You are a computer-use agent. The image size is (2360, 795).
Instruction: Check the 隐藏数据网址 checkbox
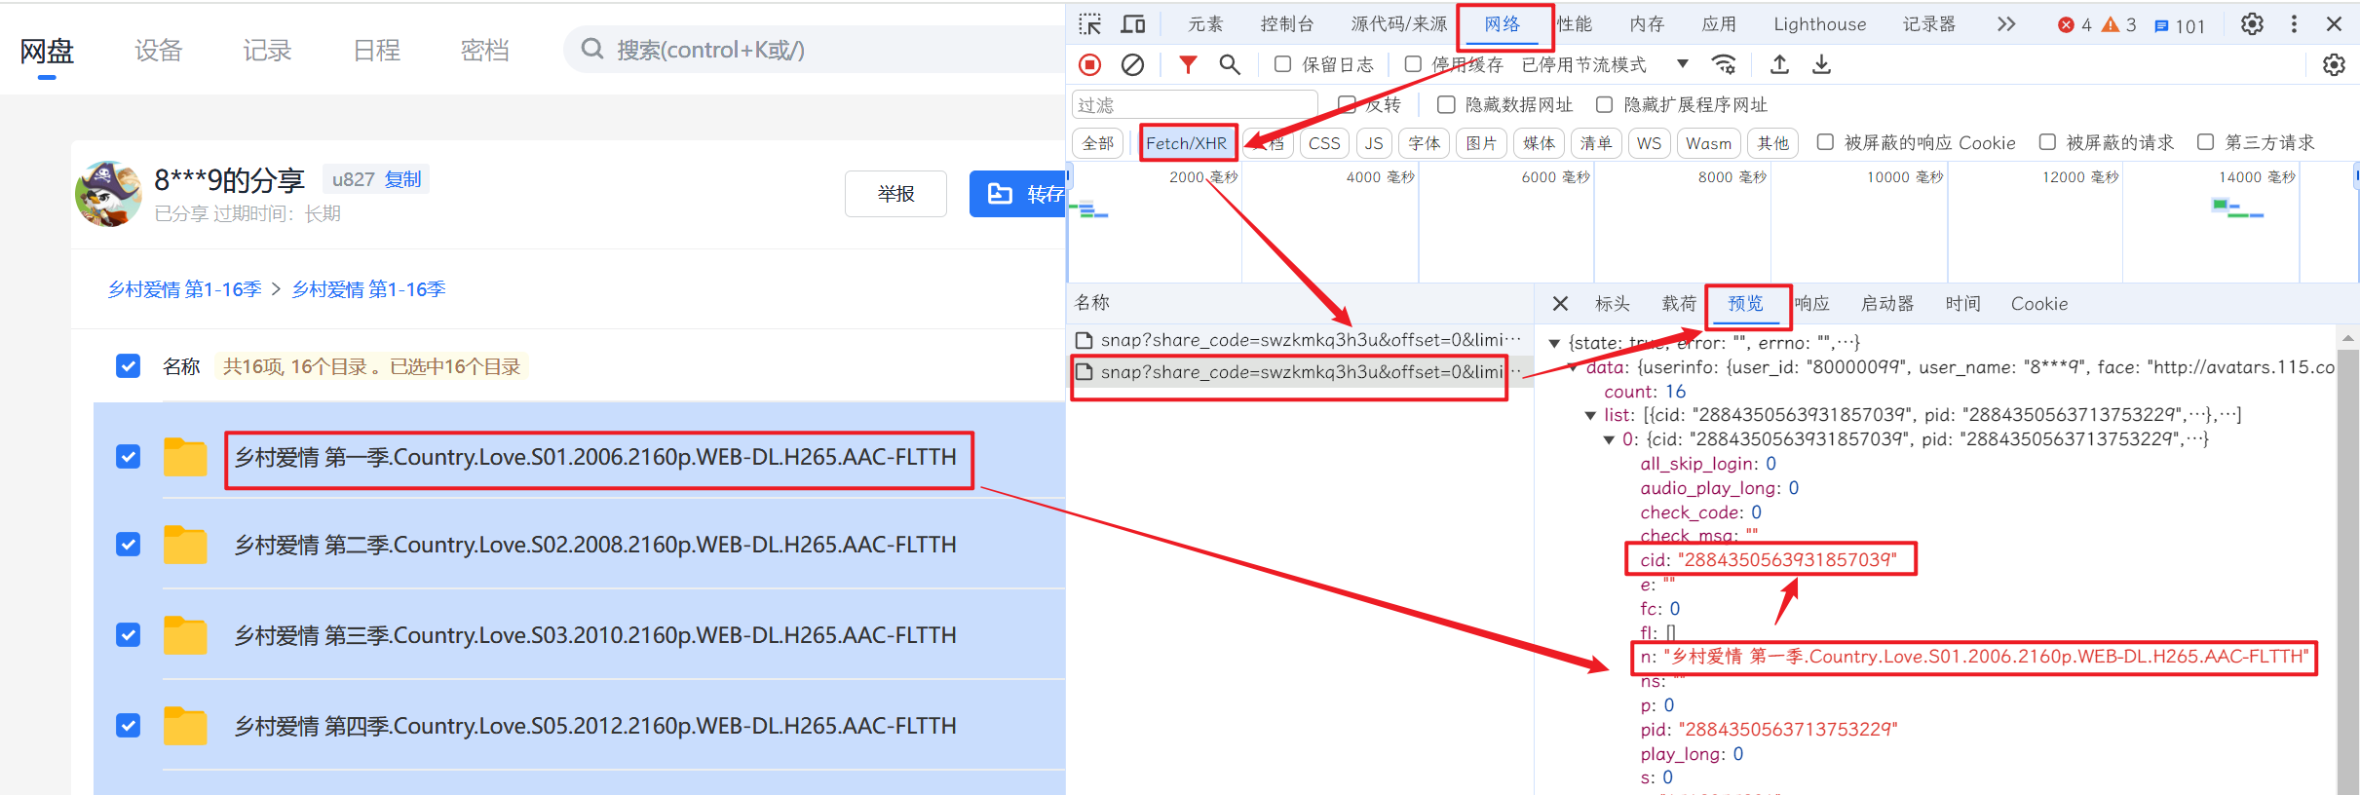[x=1447, y=104]
